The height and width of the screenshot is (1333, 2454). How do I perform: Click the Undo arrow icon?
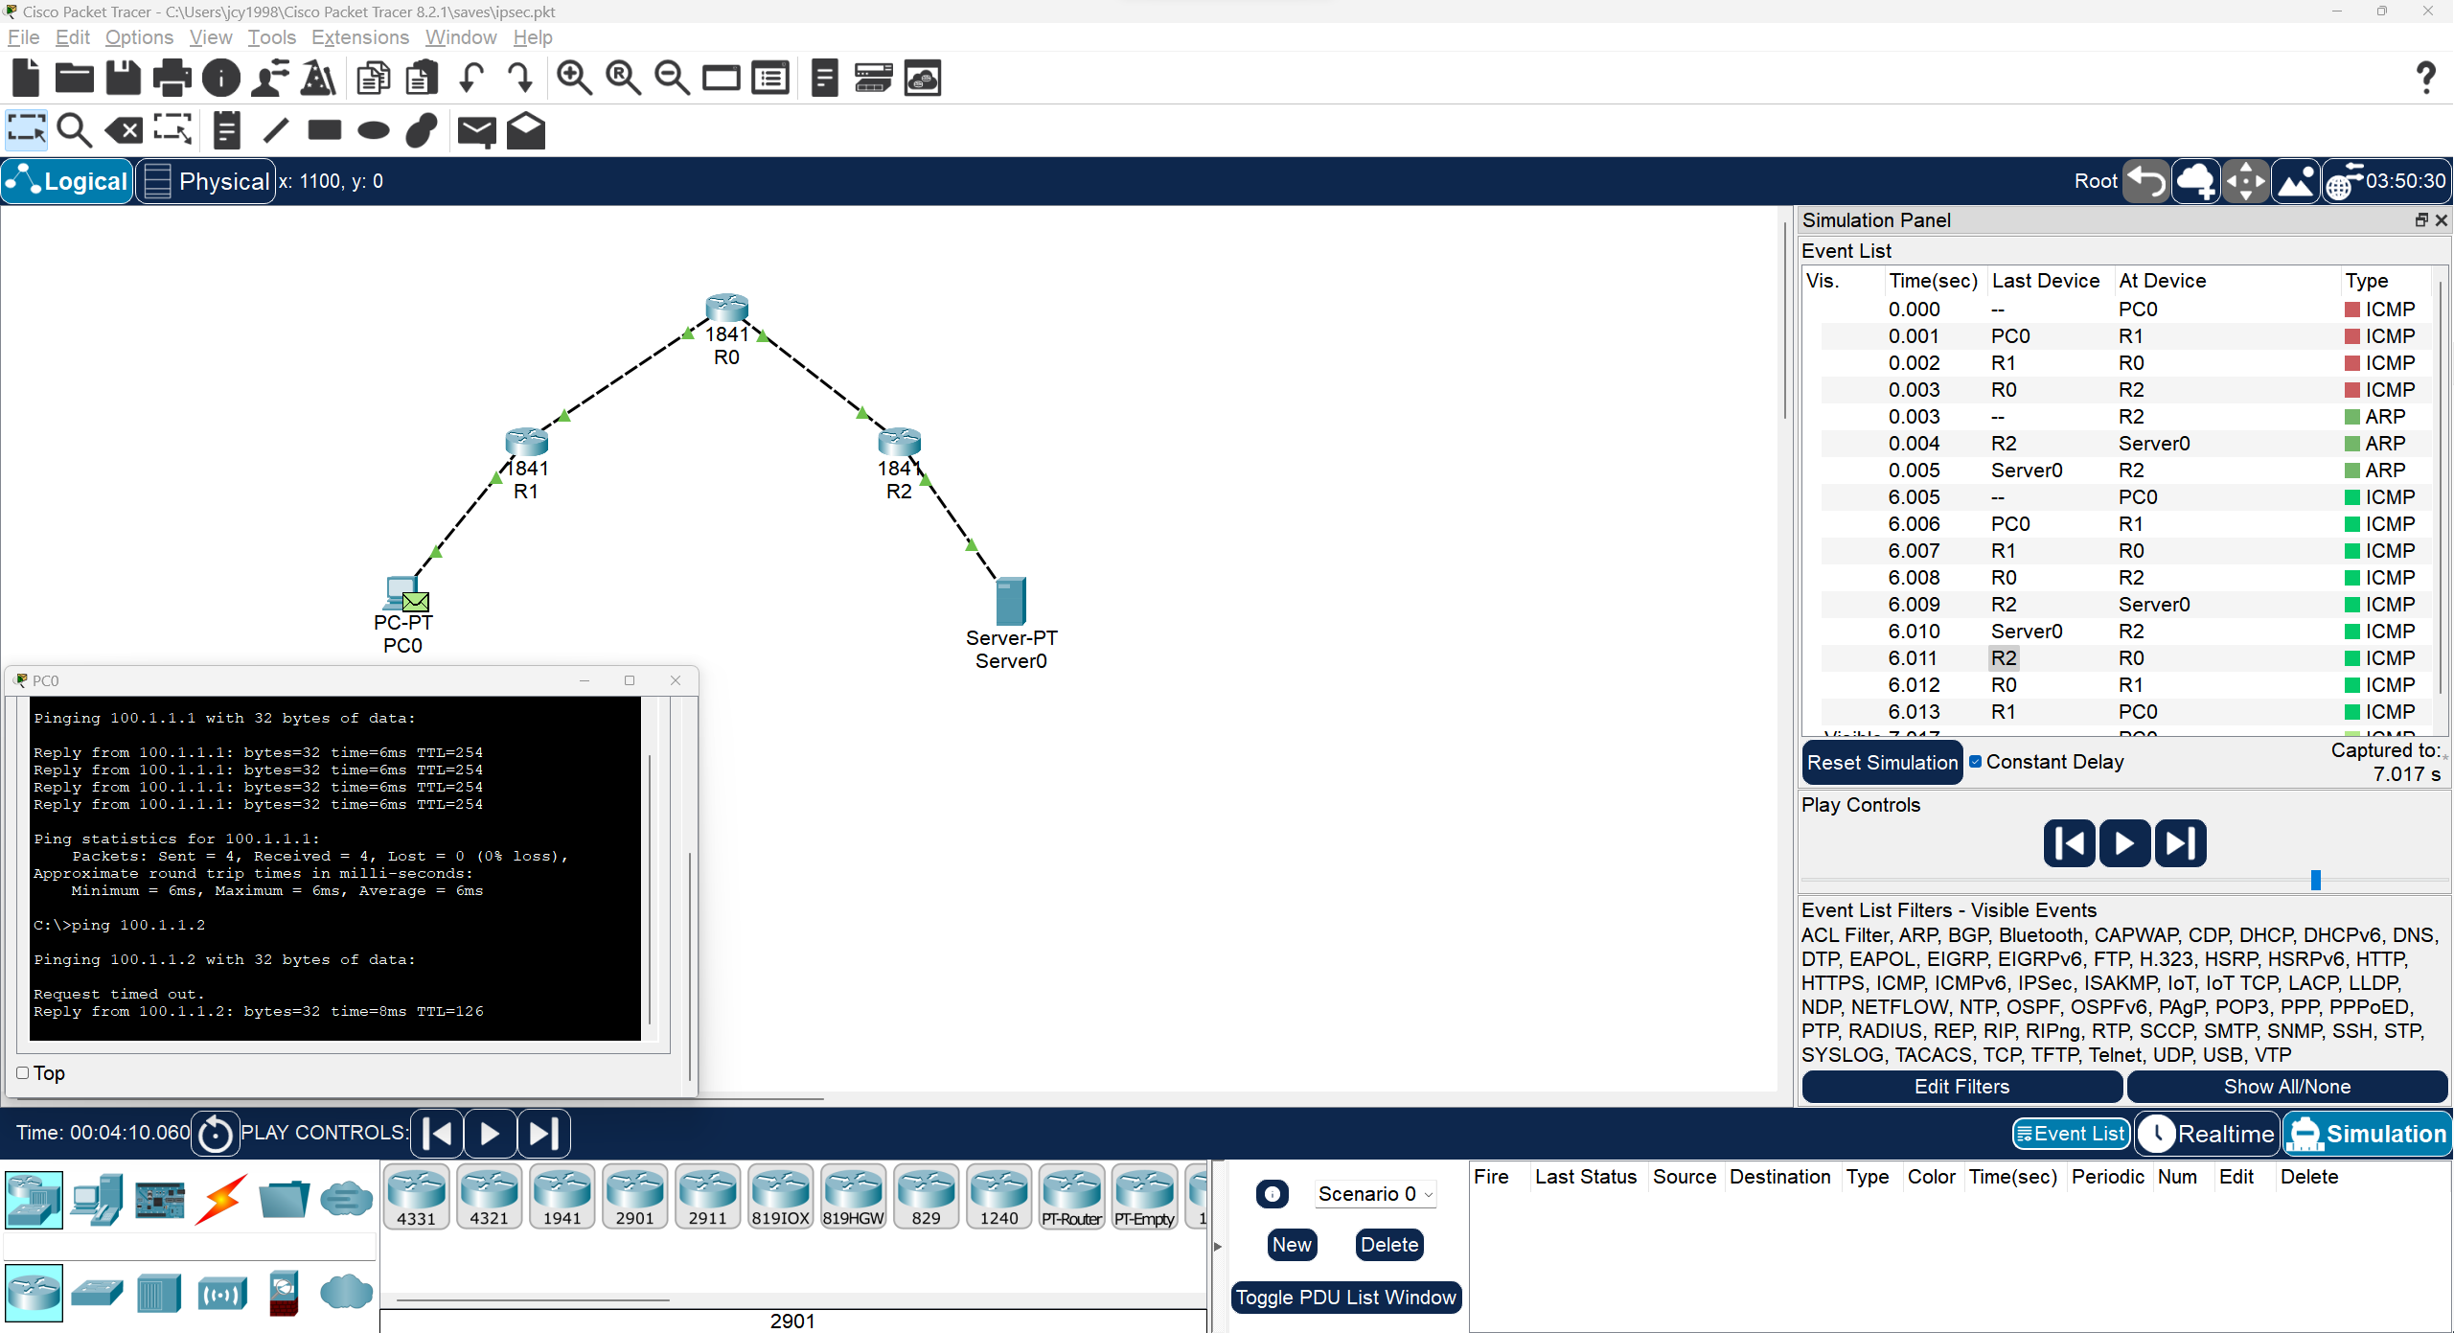[470, 78]
